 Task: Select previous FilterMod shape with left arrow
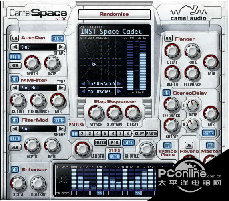pos(15,129)
